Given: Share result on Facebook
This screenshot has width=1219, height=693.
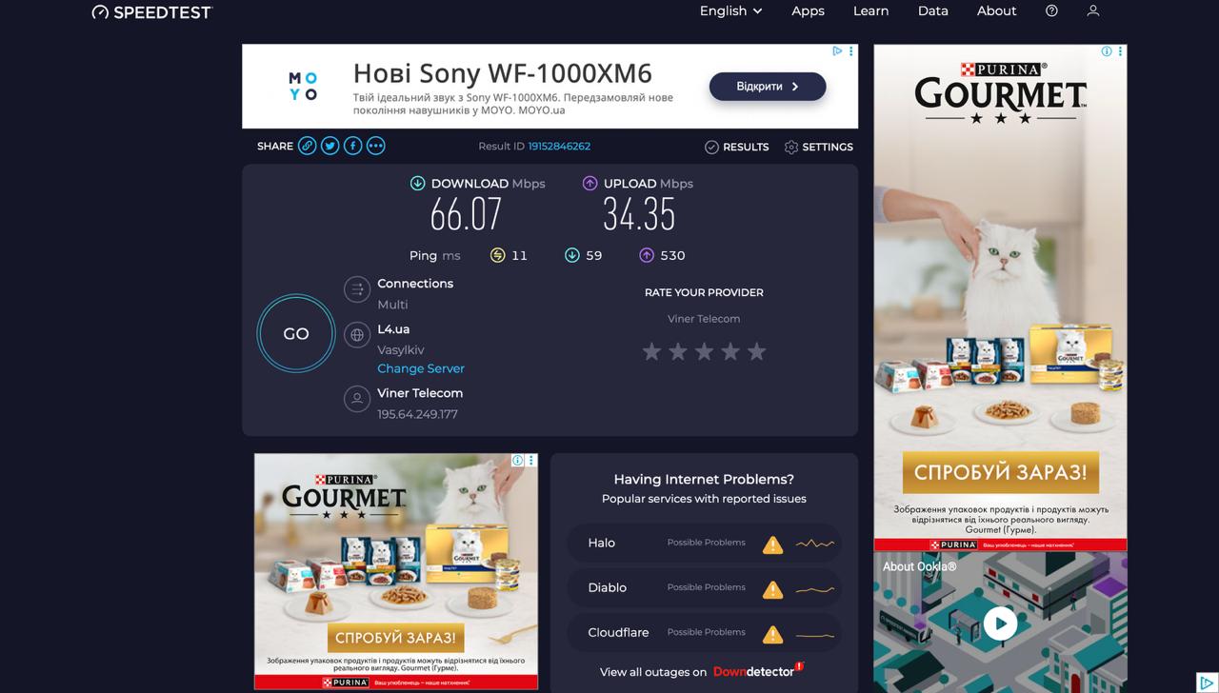Looking at the screenshot, I should tap(352, 146).
